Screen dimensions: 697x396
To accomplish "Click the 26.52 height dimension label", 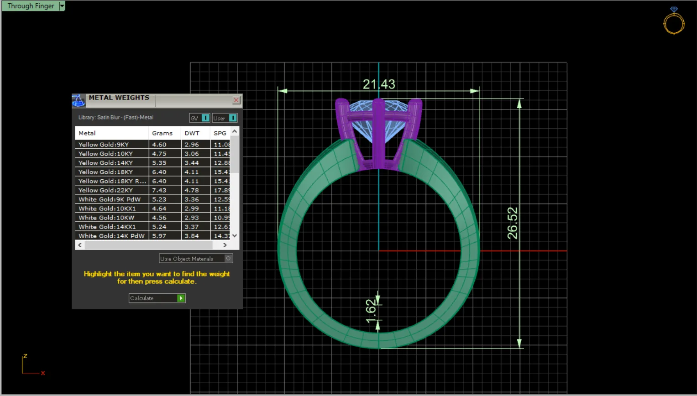I will click(513, 223).
